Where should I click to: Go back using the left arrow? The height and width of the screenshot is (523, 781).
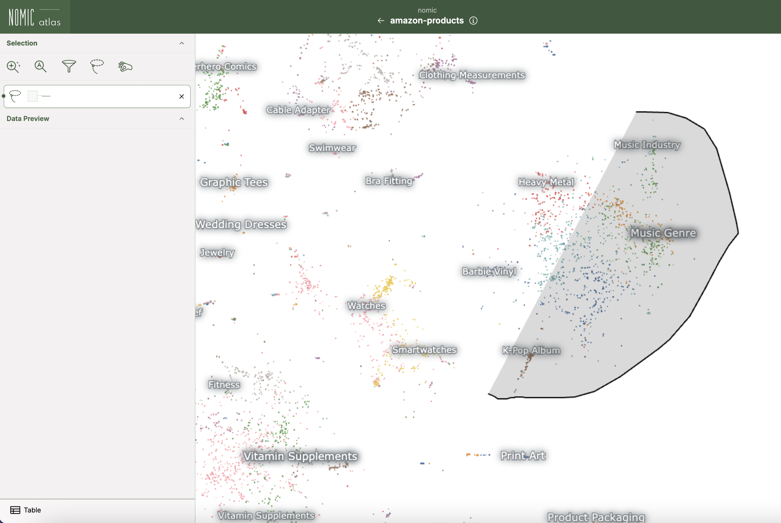pos(381,21)
